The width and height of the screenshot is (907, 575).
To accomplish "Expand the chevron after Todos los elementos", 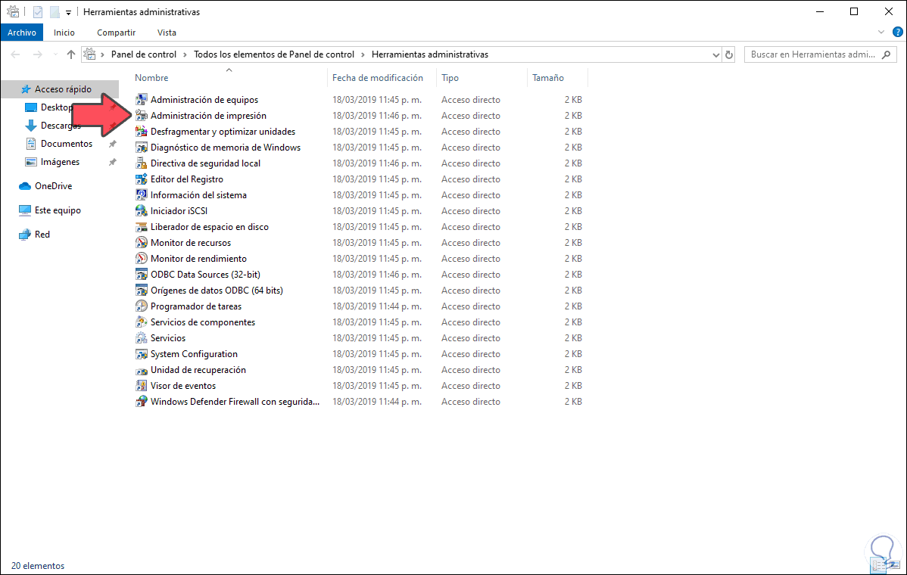I will click(363, 54).
